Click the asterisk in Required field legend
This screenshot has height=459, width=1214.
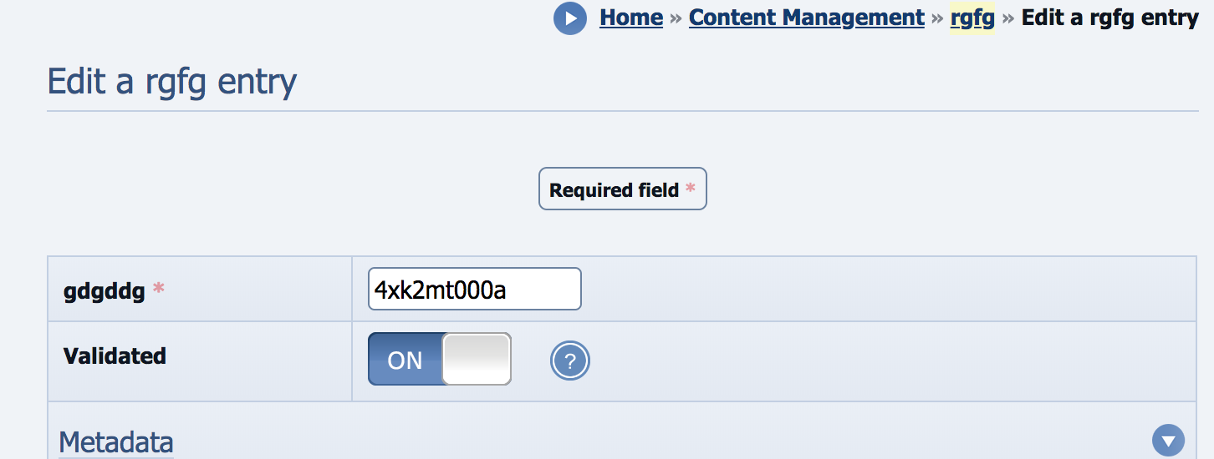coord(691,189)
